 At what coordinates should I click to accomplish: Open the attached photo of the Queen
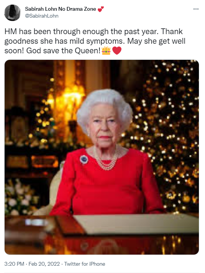102,157
